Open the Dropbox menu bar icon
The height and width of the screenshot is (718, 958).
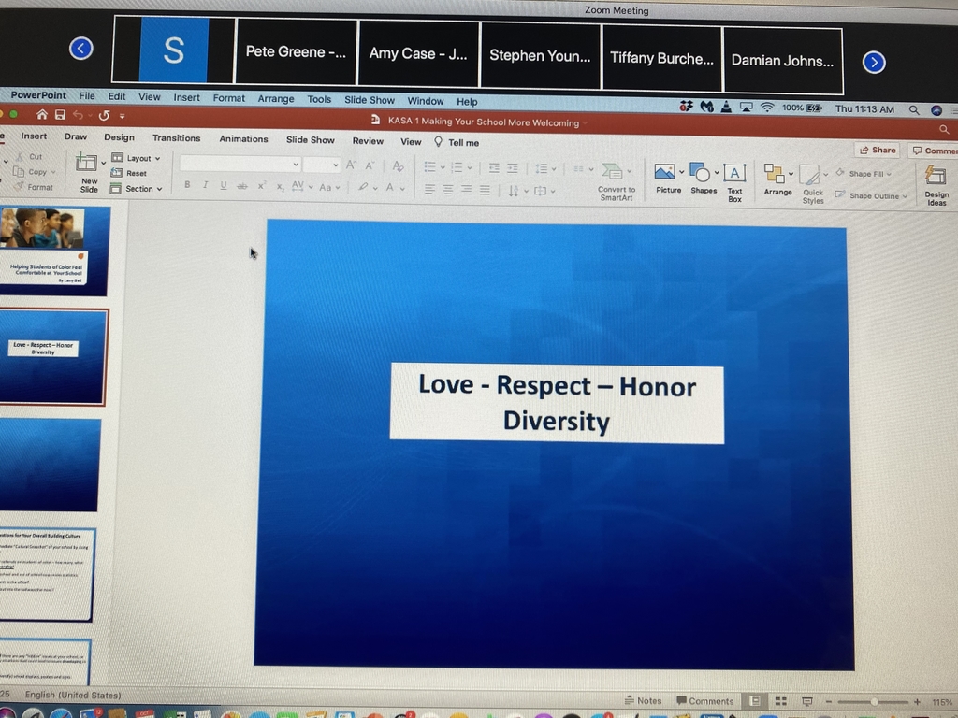[x=686, y=107]
